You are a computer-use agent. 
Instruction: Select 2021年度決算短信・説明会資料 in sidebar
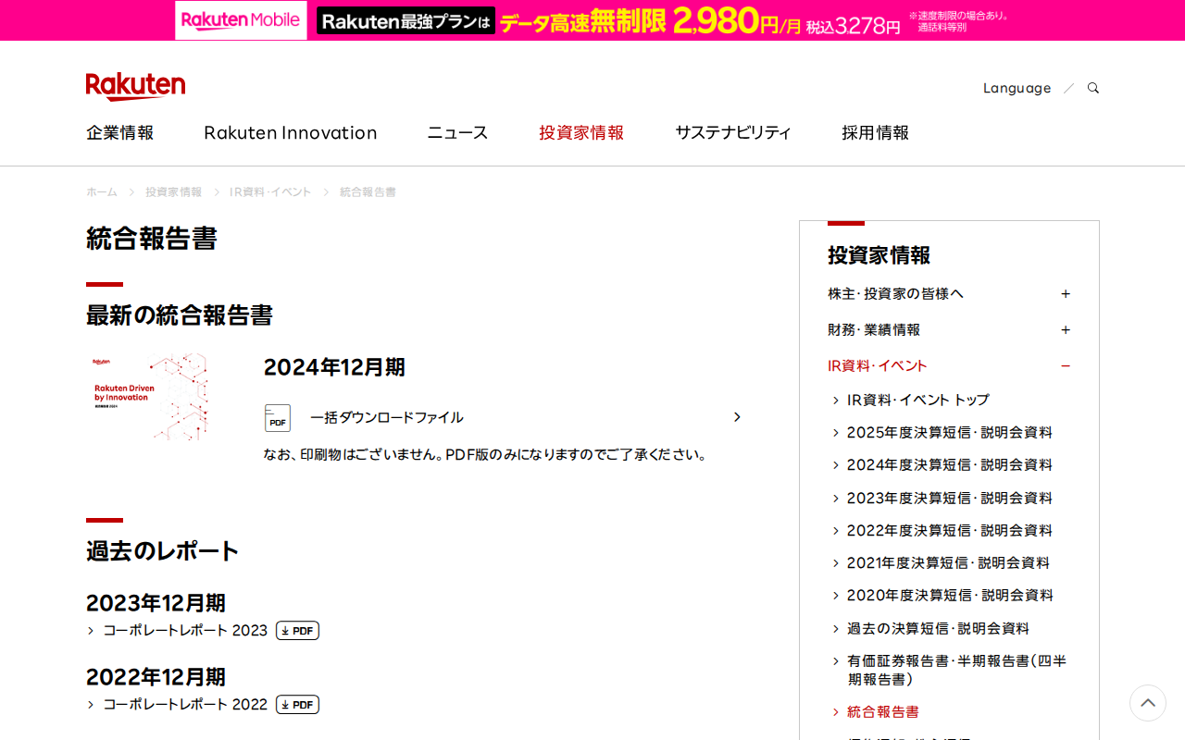coord(949,563)
